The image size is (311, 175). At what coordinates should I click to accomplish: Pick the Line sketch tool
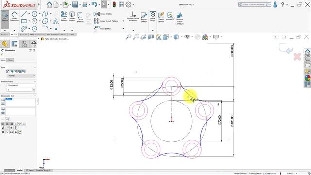coord(24,14)
